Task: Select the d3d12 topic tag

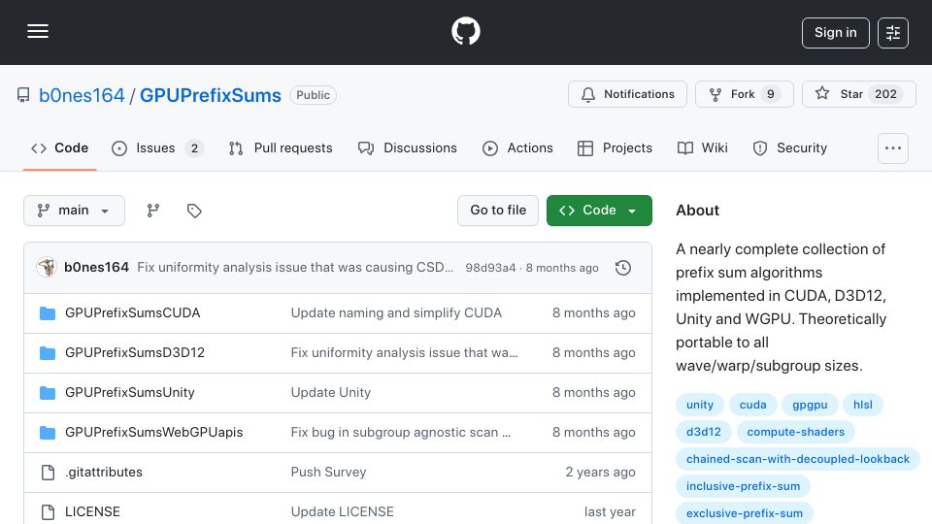Action: click(704, 432)
